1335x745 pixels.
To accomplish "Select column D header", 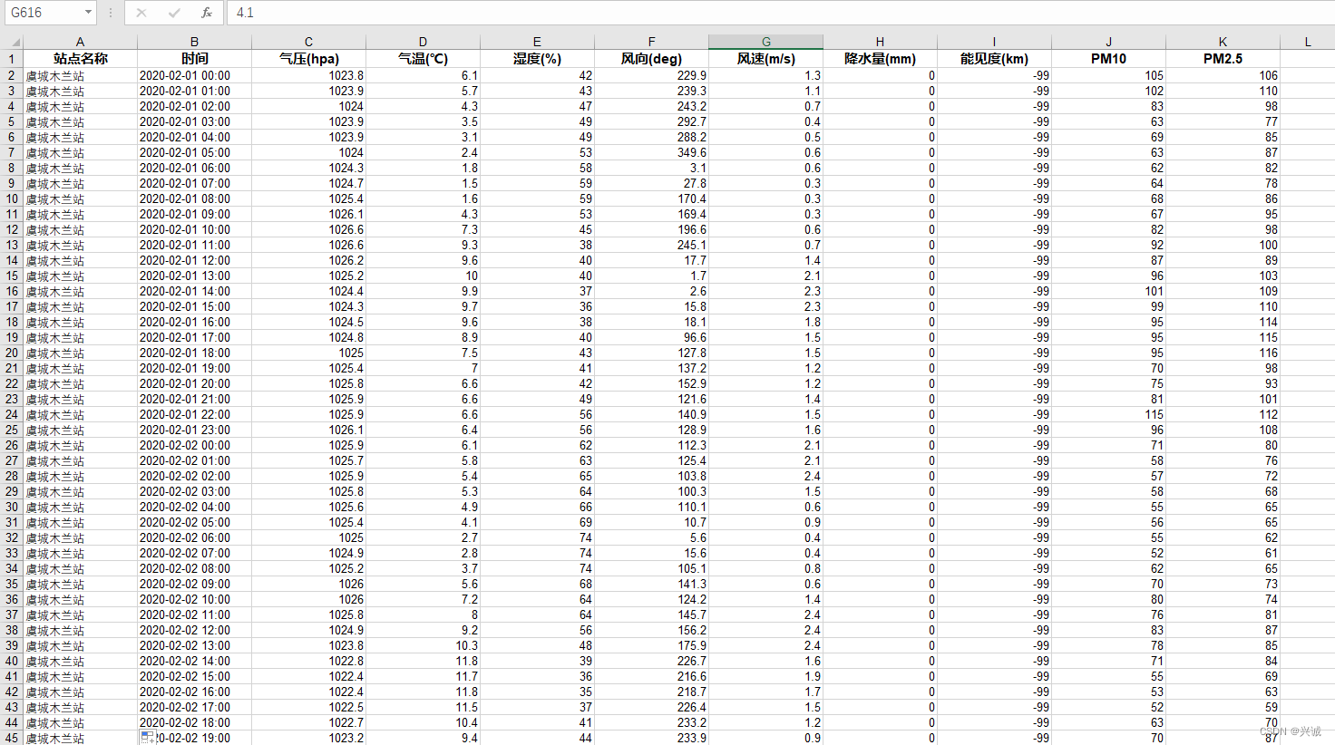I will (x=423, y=42).
